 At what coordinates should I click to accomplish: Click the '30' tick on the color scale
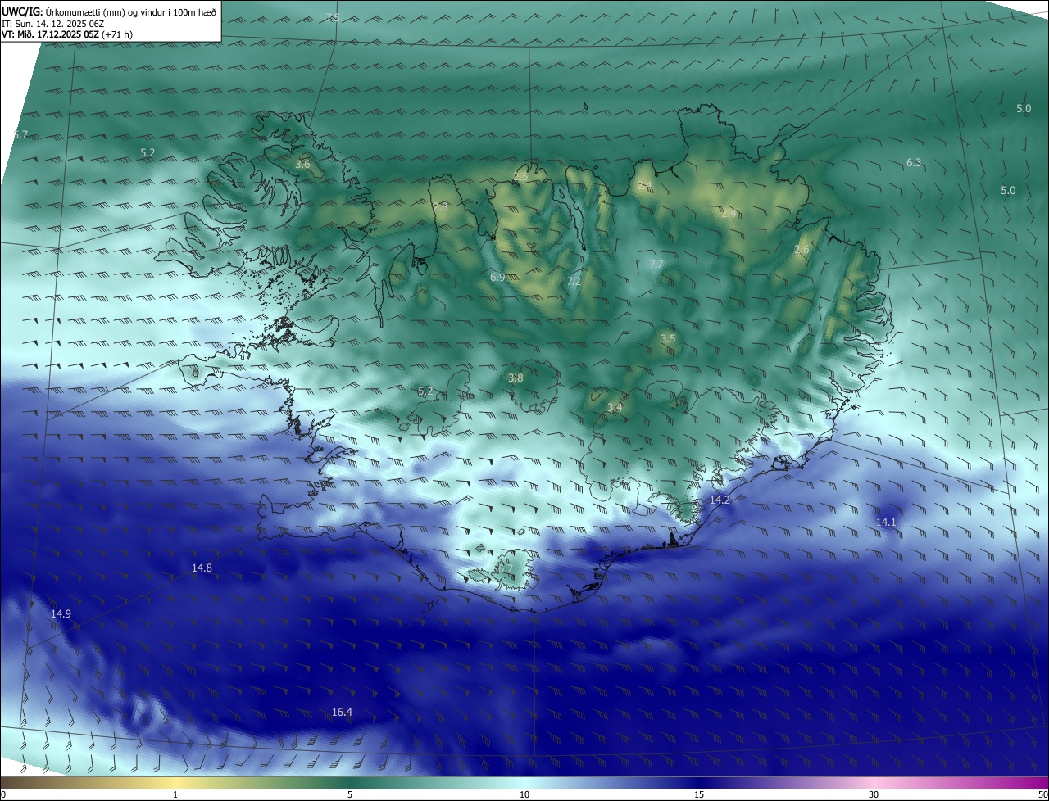click(x=874, y=794)
